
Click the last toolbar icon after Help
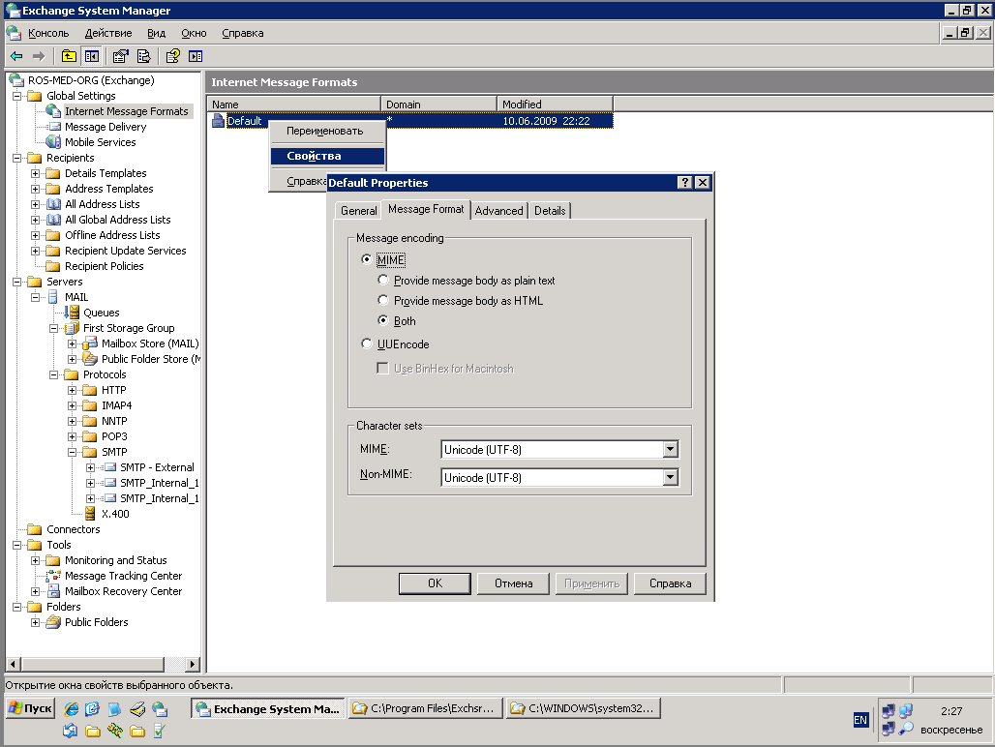click(x=196, y=56)
